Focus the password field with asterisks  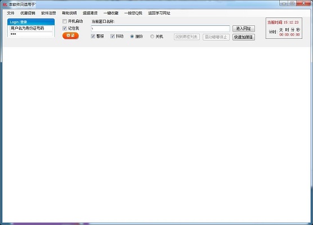(x=31, y=34)
